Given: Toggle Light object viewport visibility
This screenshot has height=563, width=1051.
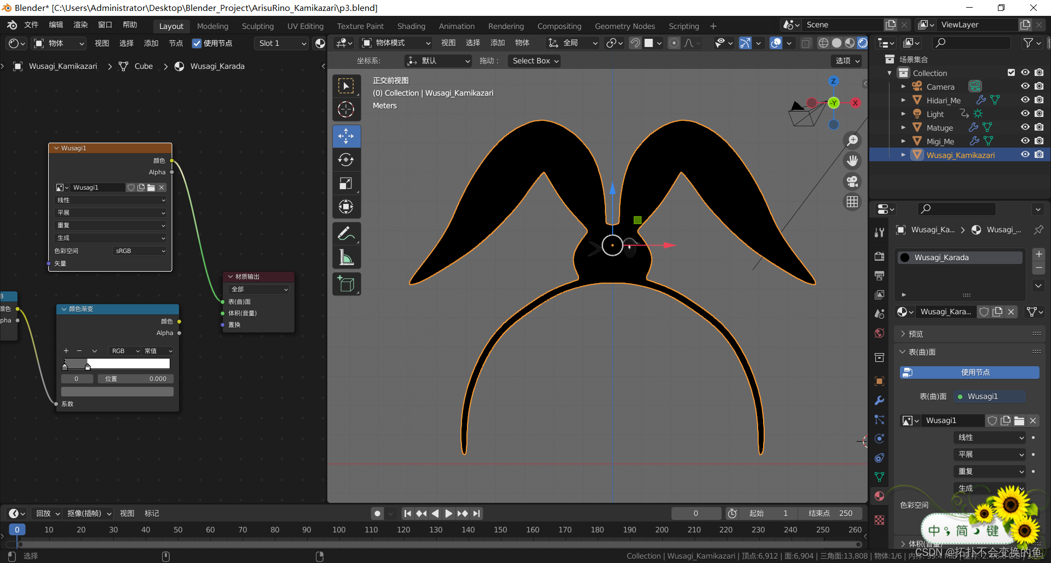Looking at the screenshot, I should (x=1025, y=114).
